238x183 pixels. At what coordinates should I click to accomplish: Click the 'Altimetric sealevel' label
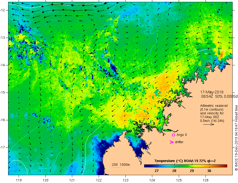(x=214, y=106)
